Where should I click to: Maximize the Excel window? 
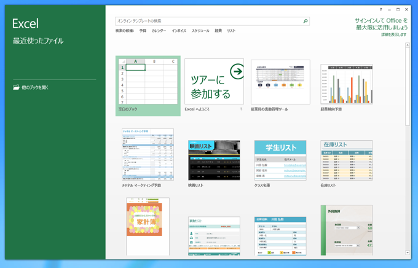pos(398,9)
